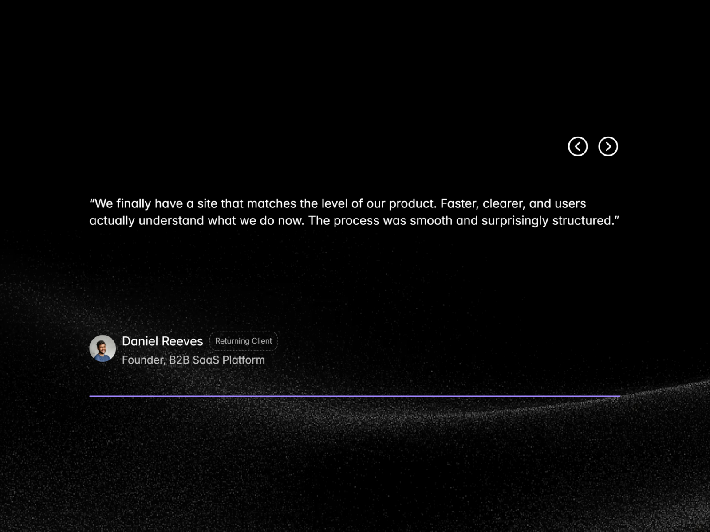
Task: Open Daniel Reeves' avatar photo
Action: (x=103, y=348)
